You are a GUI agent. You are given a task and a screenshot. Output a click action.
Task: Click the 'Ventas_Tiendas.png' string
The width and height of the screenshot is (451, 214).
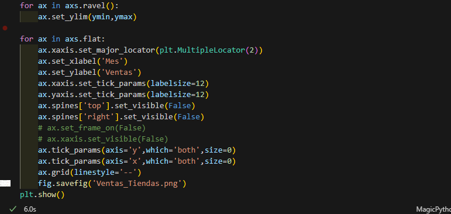click(137, 184)
